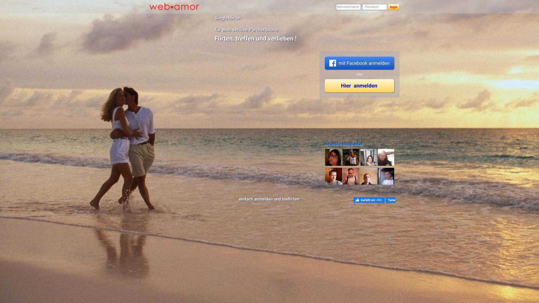Click the web-amor heart logo
The image size is (539, 303).
coord(174,7)
